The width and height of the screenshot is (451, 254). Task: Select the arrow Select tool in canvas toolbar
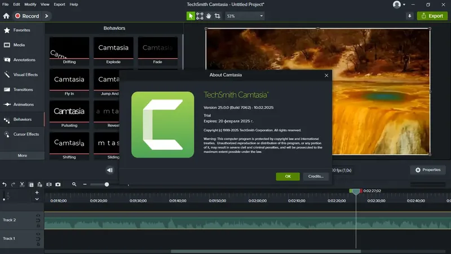click(x=191, y=16)
